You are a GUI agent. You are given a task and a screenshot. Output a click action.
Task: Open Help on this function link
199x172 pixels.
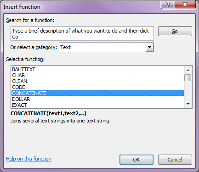click(28, 159)
